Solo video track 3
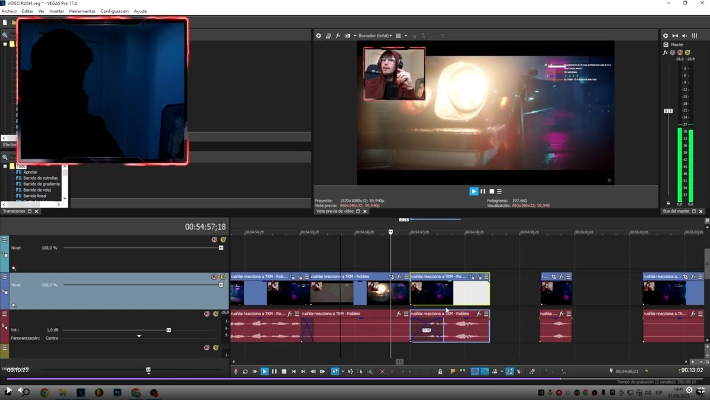 pyautogui.click(x=223, y=240)
